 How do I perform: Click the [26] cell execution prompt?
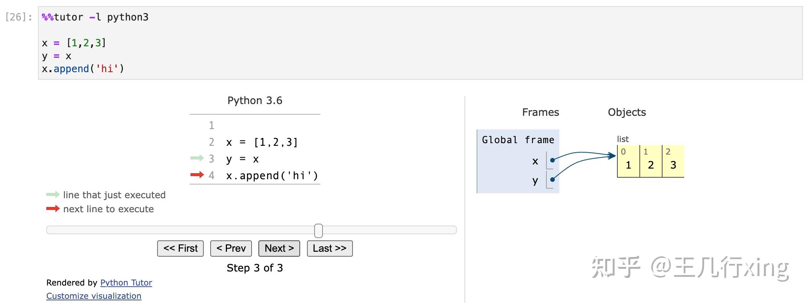pyautogui.click(x=18, y=17)
